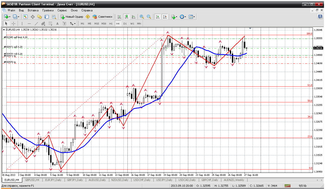Screen dimensions: 325x189
Task: Click the Zoom In magnifier icon
Action: (x=142, y=17)
